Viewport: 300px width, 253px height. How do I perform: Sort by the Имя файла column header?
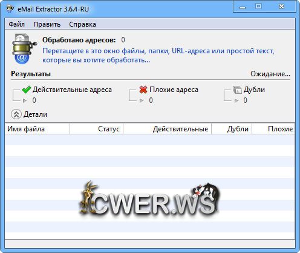tap(37, 129)
